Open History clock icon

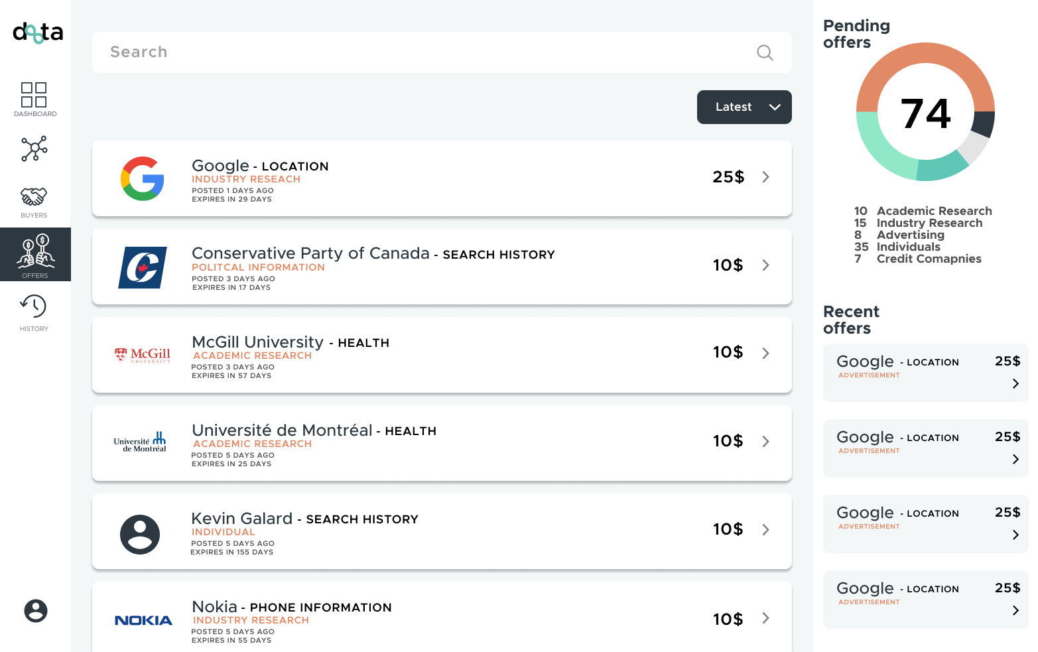[34, 306]
